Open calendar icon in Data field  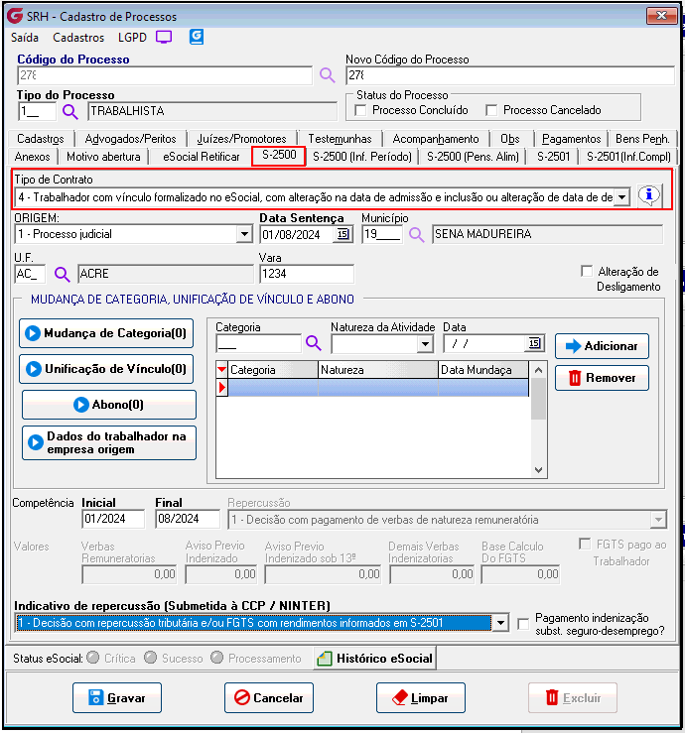point(534,343)
